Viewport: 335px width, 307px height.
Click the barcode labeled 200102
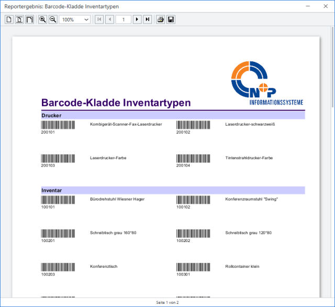coord(193,125)
